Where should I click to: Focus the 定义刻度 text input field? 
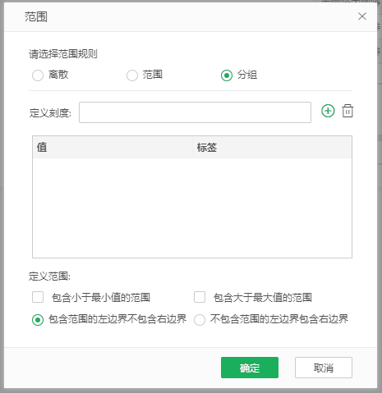click(195, 112)
